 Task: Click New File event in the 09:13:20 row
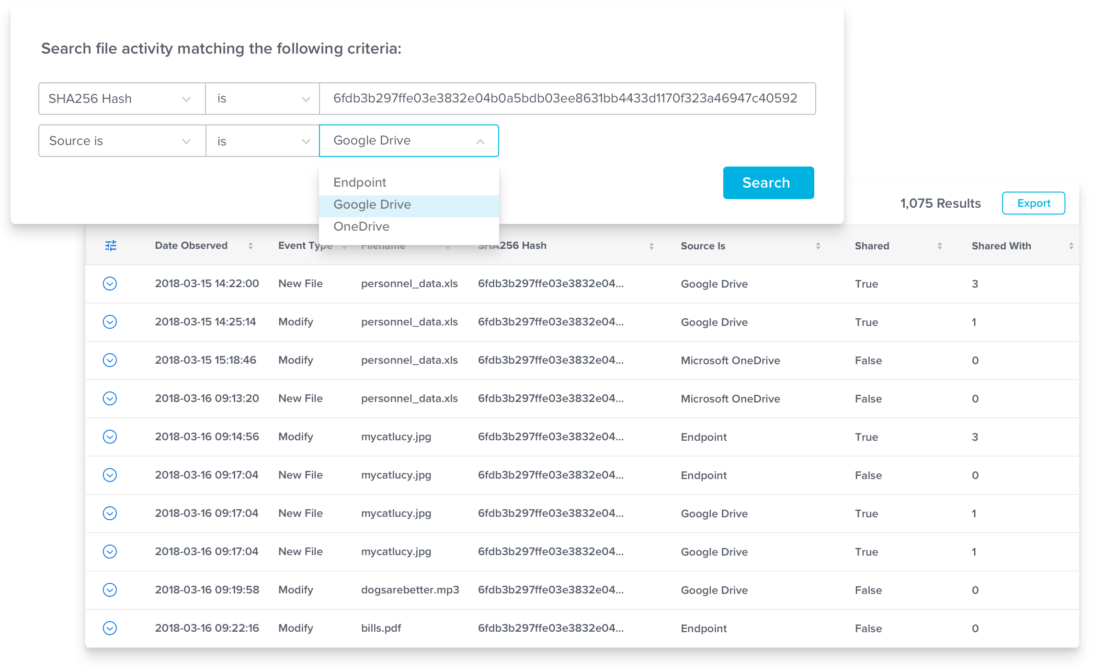(x=300, y=399)
